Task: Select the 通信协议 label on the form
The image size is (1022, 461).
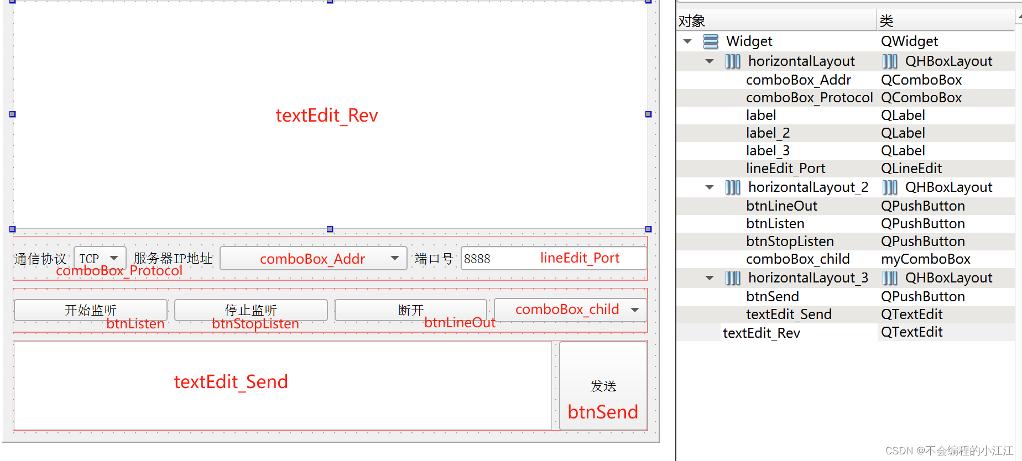Action: 40,259
